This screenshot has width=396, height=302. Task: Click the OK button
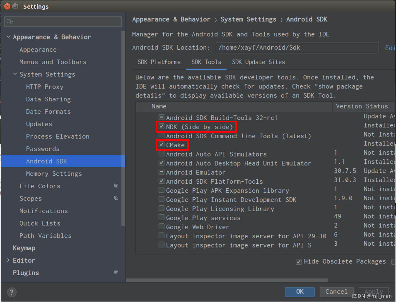[300, 292]
